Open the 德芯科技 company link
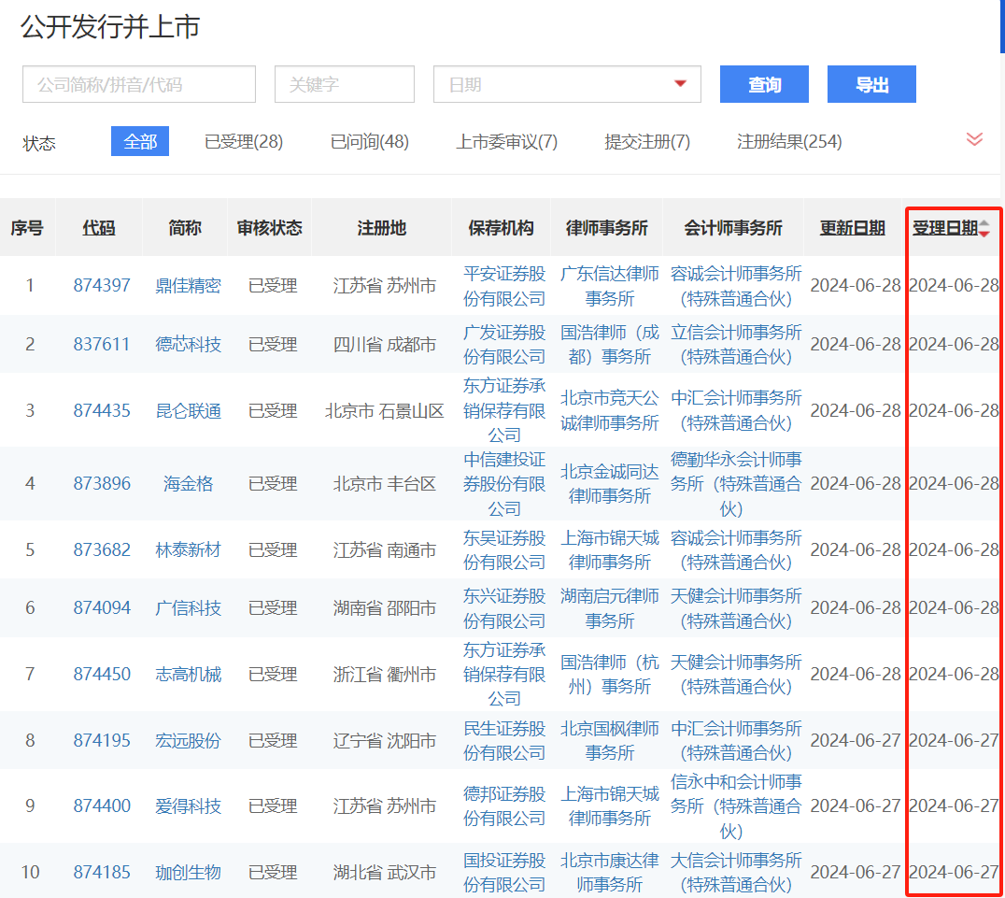The width and height of the screenshot is (1005, 898). click(188, 345)
